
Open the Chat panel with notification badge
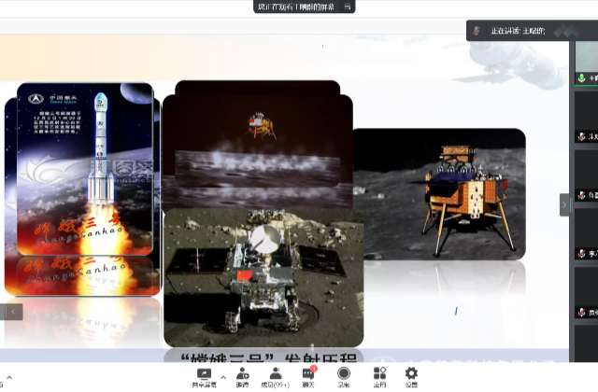pyautogui.click(x=308, y=375)
